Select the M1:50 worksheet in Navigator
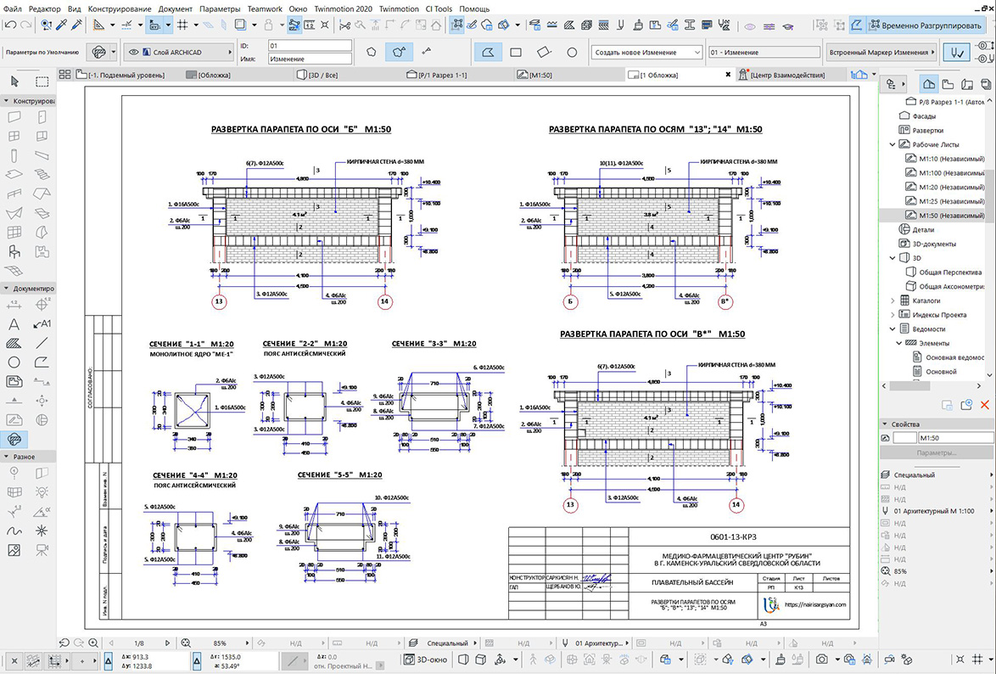Screen dimensions: 996x674 pos(944,216)
